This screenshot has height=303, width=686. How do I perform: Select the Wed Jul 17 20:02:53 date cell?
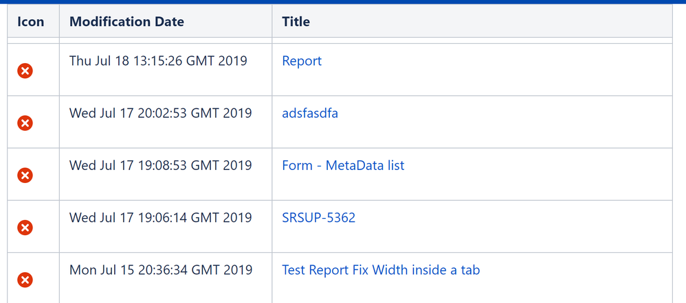point(160,113)
